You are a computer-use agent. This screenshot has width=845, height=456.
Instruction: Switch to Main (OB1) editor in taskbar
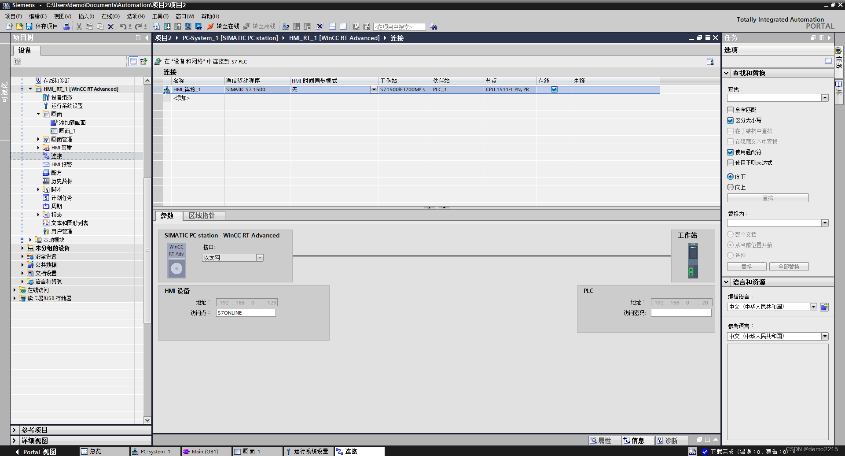(206, 452)
